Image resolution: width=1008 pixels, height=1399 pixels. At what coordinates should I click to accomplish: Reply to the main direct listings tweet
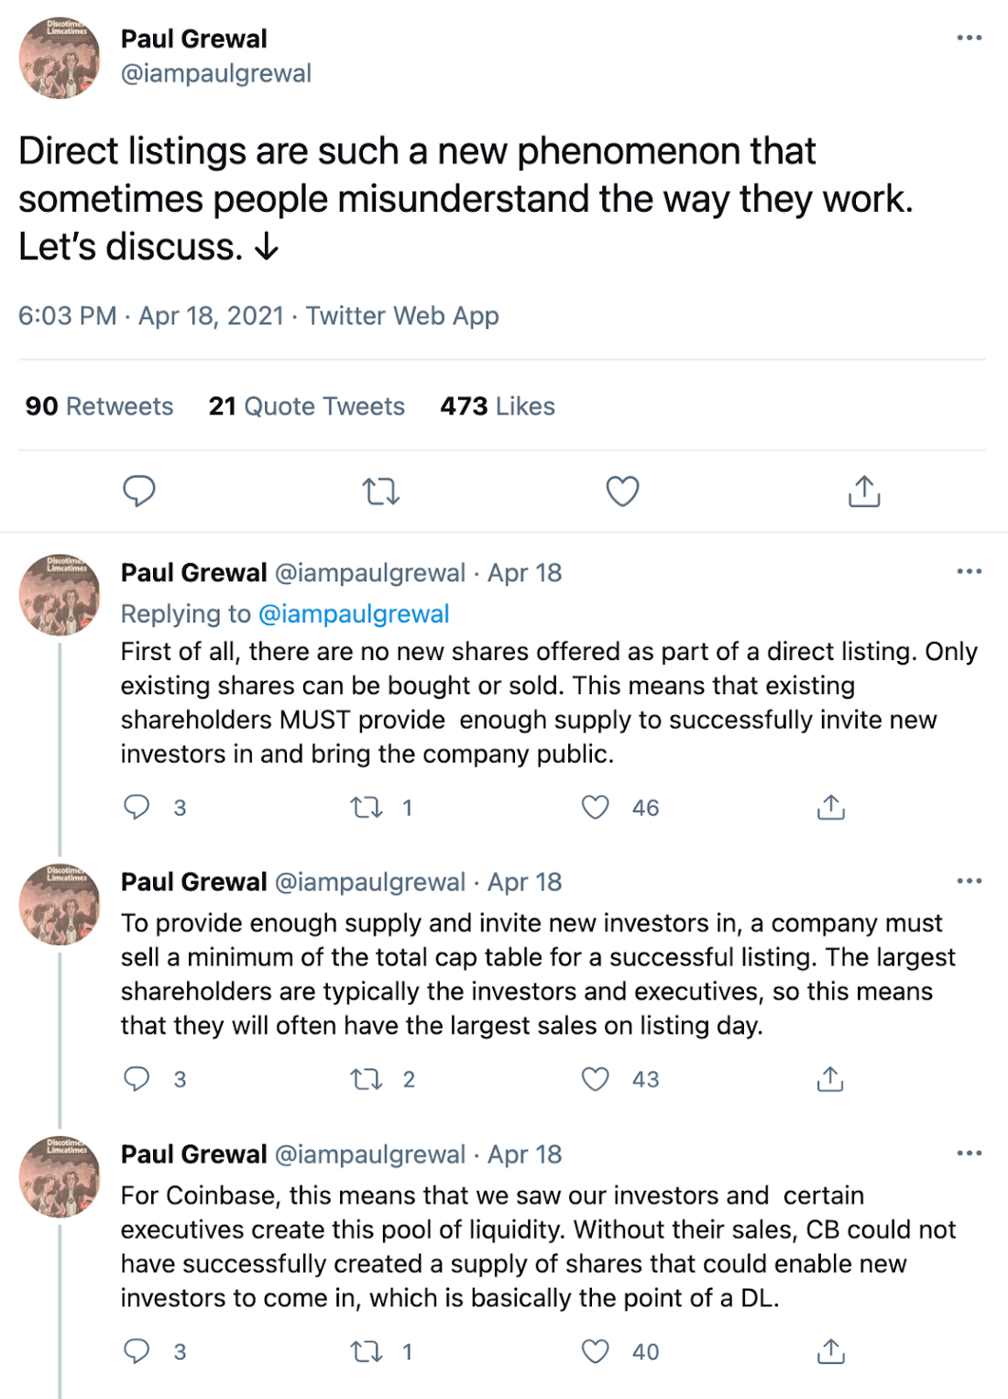[x=139, y=491]
